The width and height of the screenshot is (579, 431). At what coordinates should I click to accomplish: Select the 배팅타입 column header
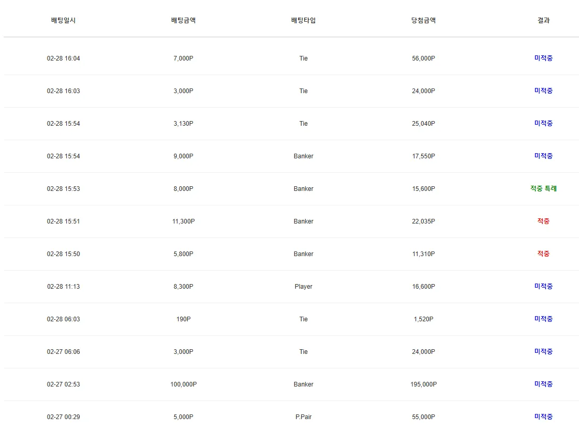tap(303, 20)
